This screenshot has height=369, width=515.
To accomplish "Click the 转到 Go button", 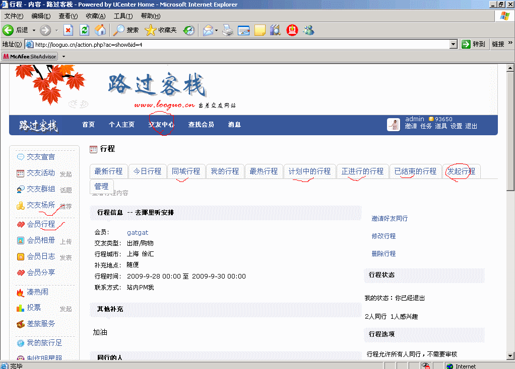I will click(x=473, y=44).
